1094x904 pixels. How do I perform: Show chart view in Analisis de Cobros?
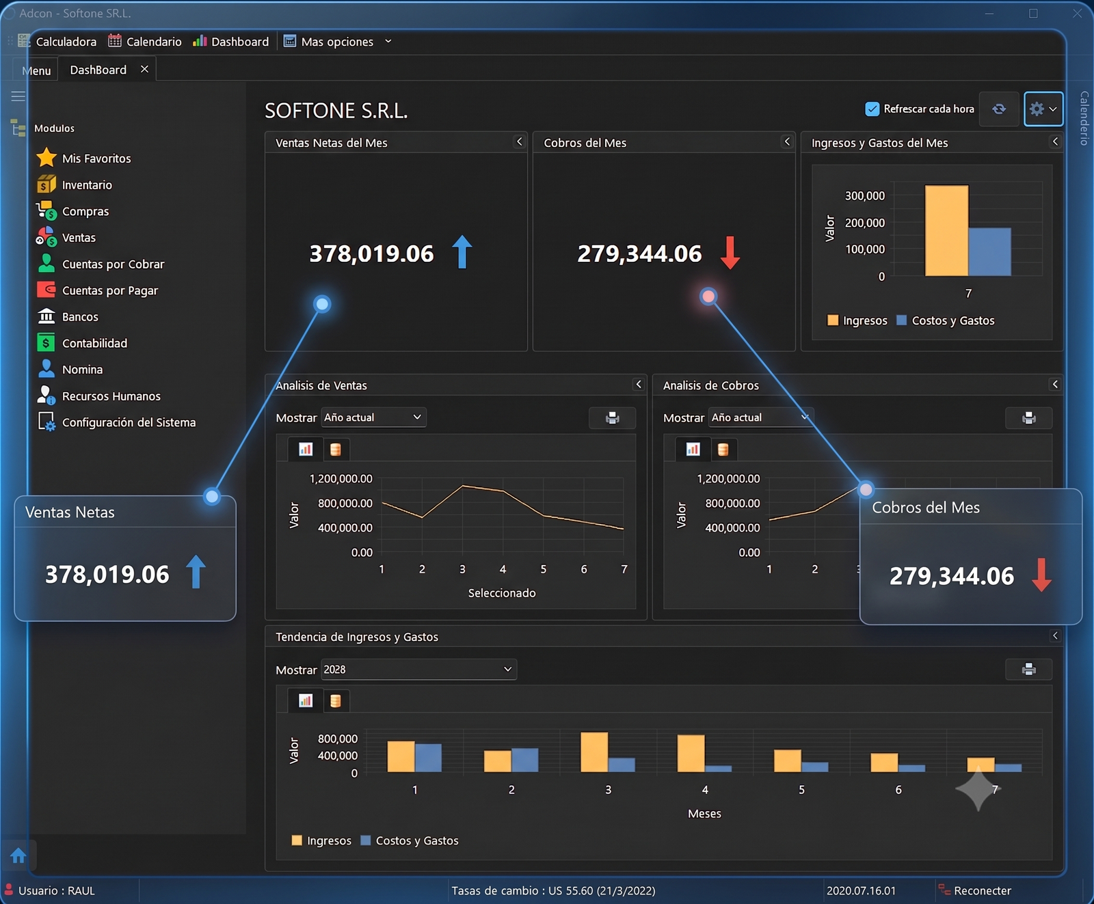[693, 449]
